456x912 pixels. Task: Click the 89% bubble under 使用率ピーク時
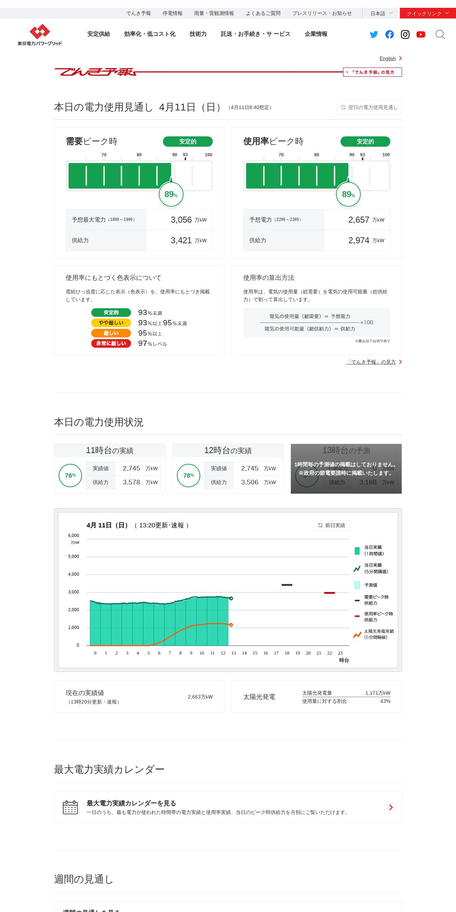(x=348, y=194)
